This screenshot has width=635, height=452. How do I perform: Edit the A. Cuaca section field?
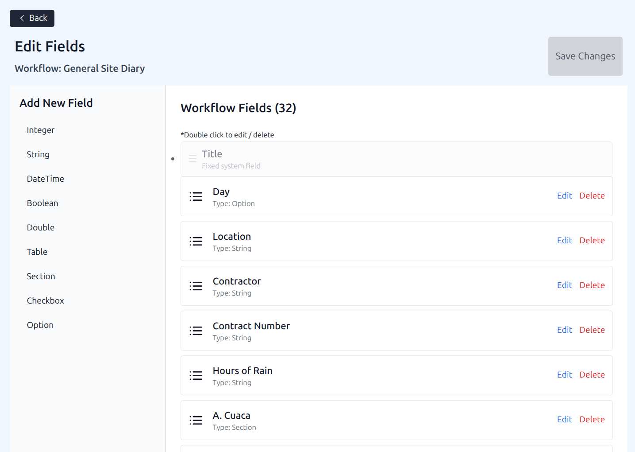(564, 420)
